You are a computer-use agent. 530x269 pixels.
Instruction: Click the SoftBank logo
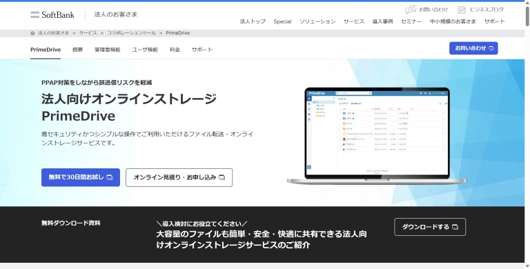(x=52, y=14)
